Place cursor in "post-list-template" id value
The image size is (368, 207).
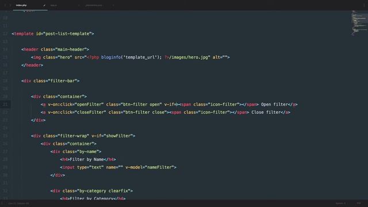pos(67,34)
